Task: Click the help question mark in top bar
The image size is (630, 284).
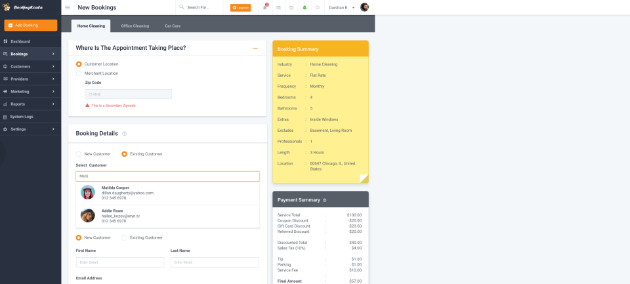Action: [318, 7]
